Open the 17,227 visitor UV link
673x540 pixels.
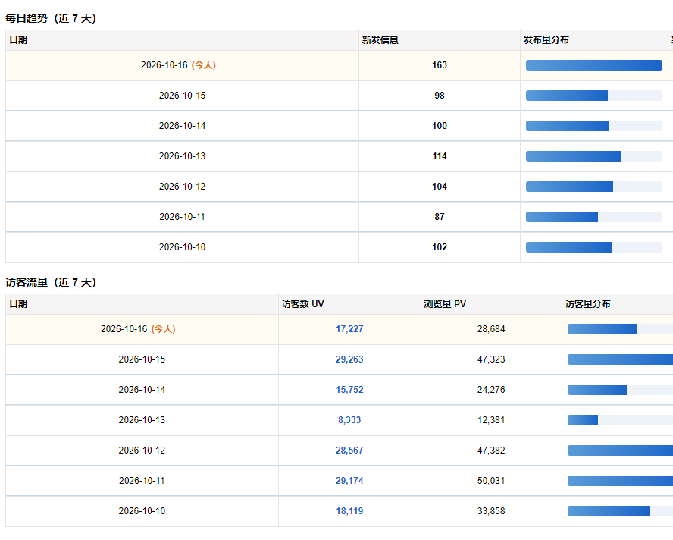(349, 329)
